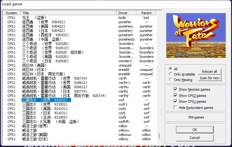Select the 3wonders driver row

pyautogui.click(x=79, y=44)
